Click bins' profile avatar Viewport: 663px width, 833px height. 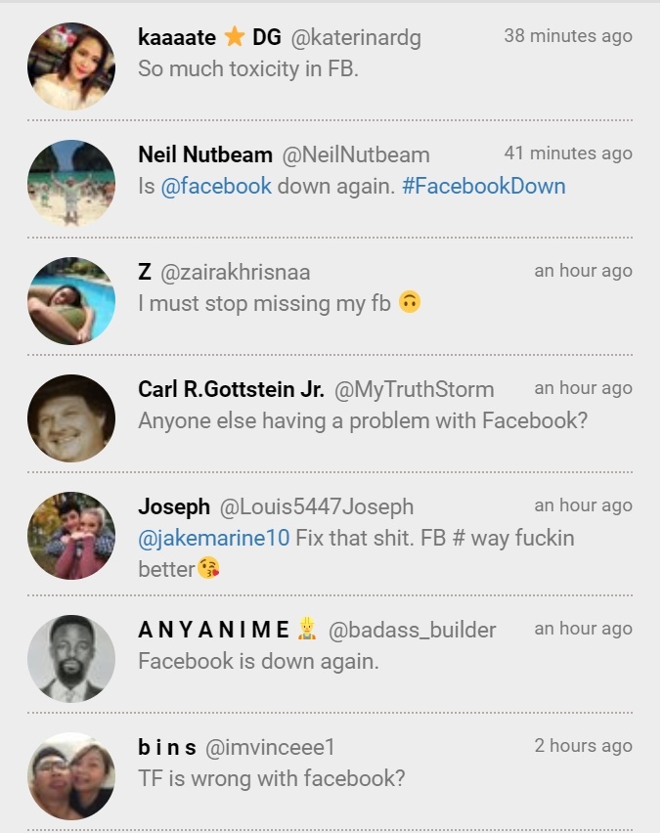tap(71, 775)
